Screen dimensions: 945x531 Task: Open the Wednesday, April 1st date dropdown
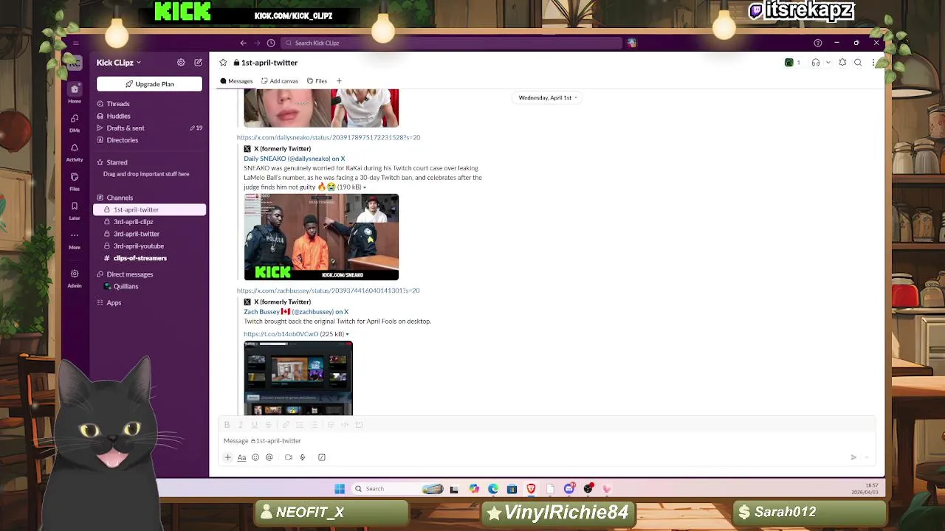pyautogui.click(x=548, y=97)
